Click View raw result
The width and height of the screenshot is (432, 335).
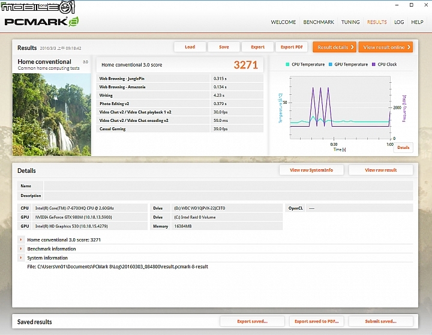[x=381, y=170]
